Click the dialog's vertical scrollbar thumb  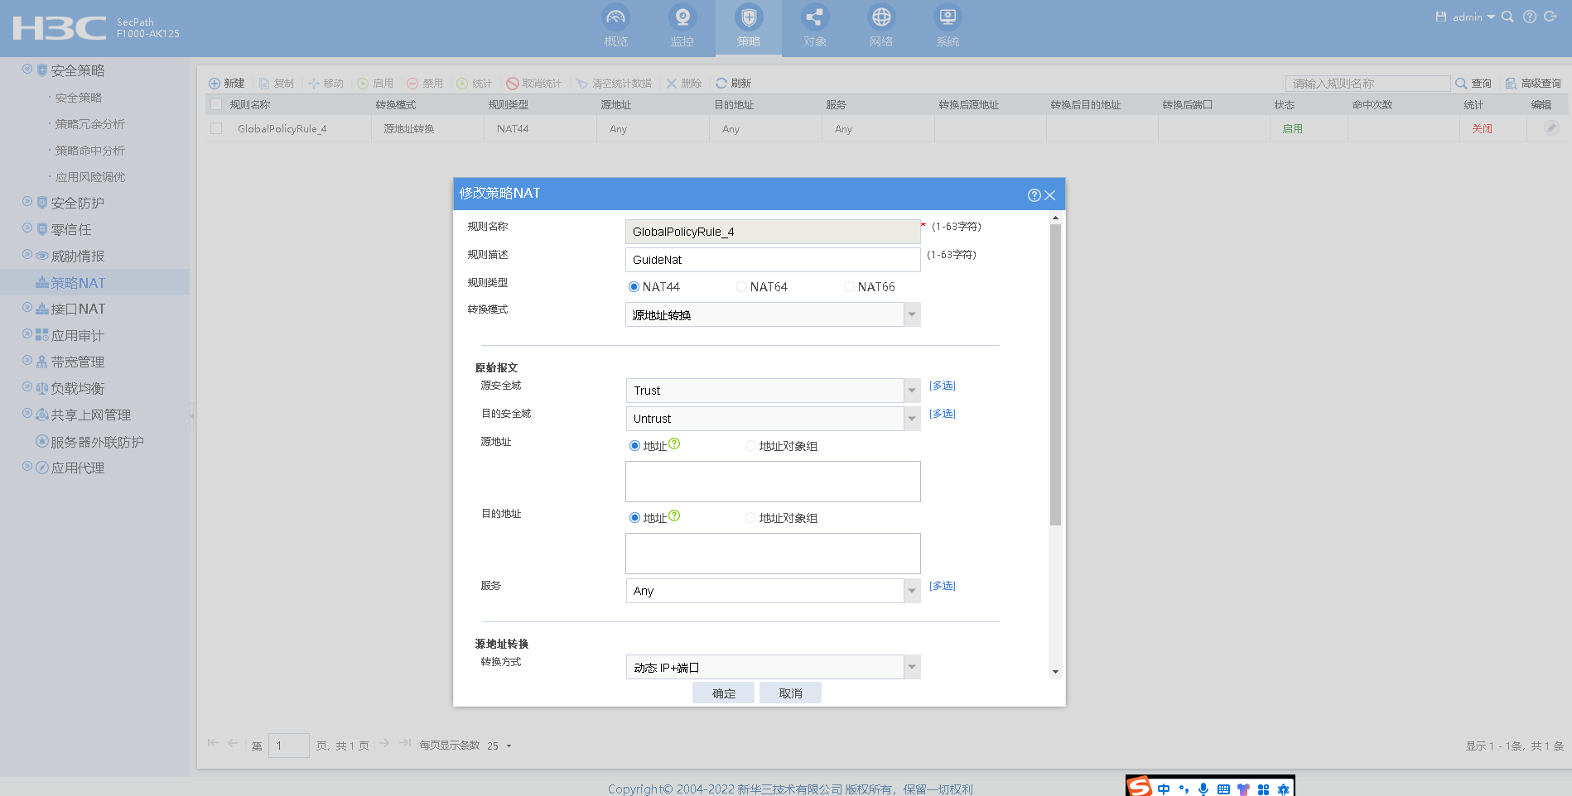click(x=1055, y=372)
